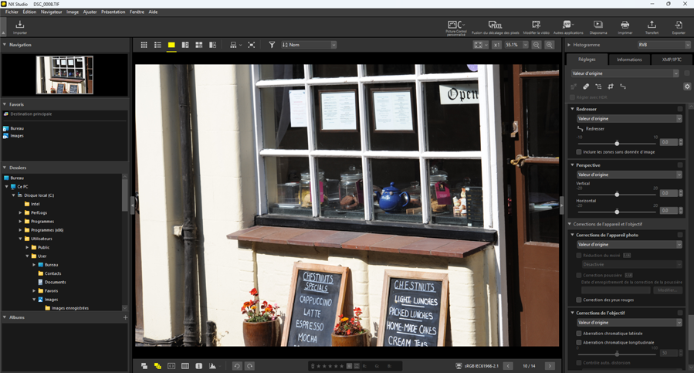694x373 pixels.
Task: Go to the next image arrow button
Action: point(550,366)
